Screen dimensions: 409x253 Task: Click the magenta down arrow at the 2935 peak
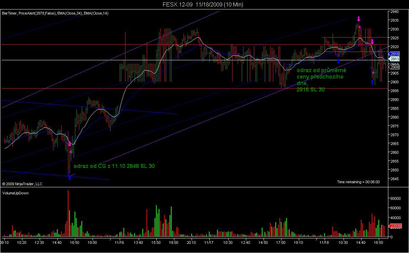tap(358, 19)
